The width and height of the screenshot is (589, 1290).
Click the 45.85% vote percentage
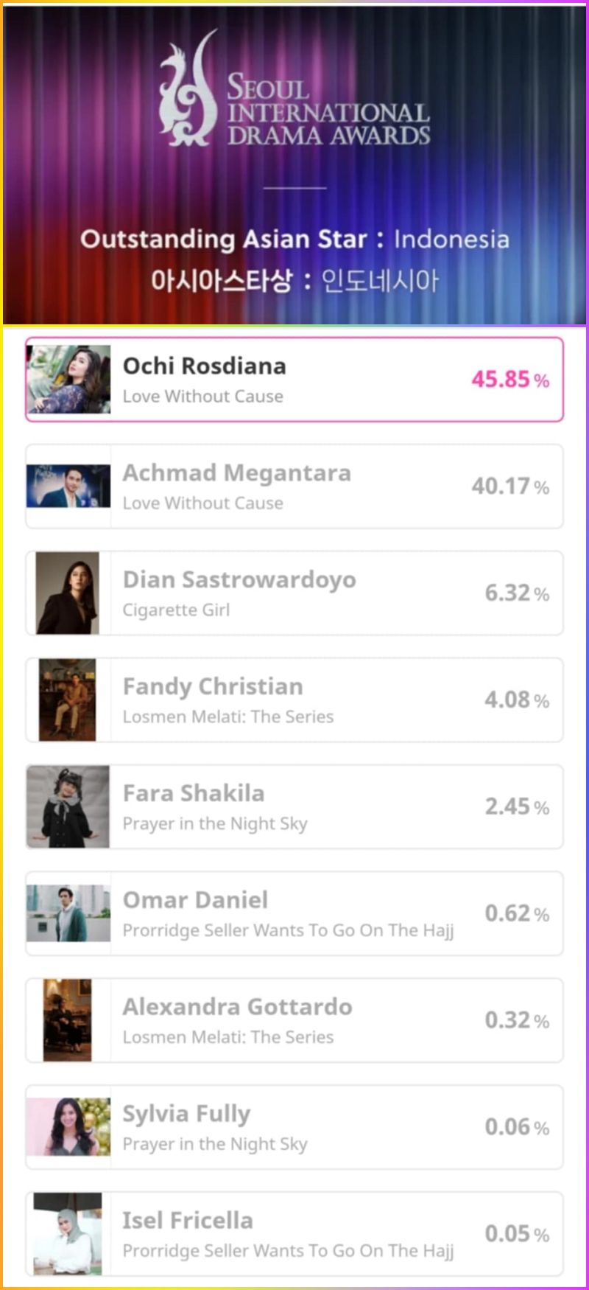coord(509,380)
